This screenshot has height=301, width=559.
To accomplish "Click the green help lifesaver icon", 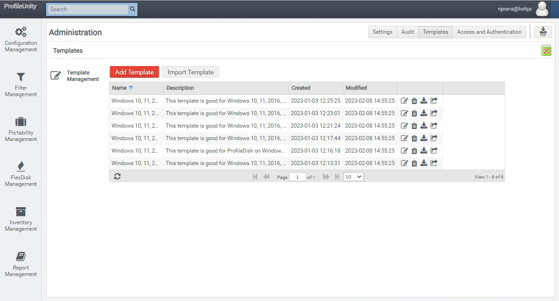I will pyautogui.click(x=546, y=51).
